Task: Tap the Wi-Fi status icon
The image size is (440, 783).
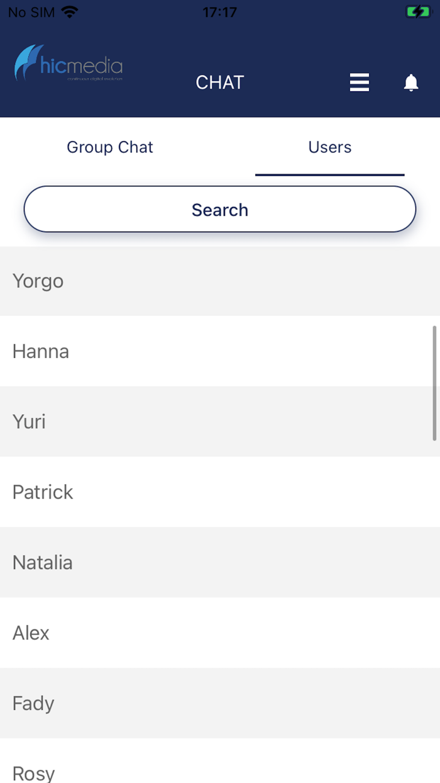Action: (70, 12)
